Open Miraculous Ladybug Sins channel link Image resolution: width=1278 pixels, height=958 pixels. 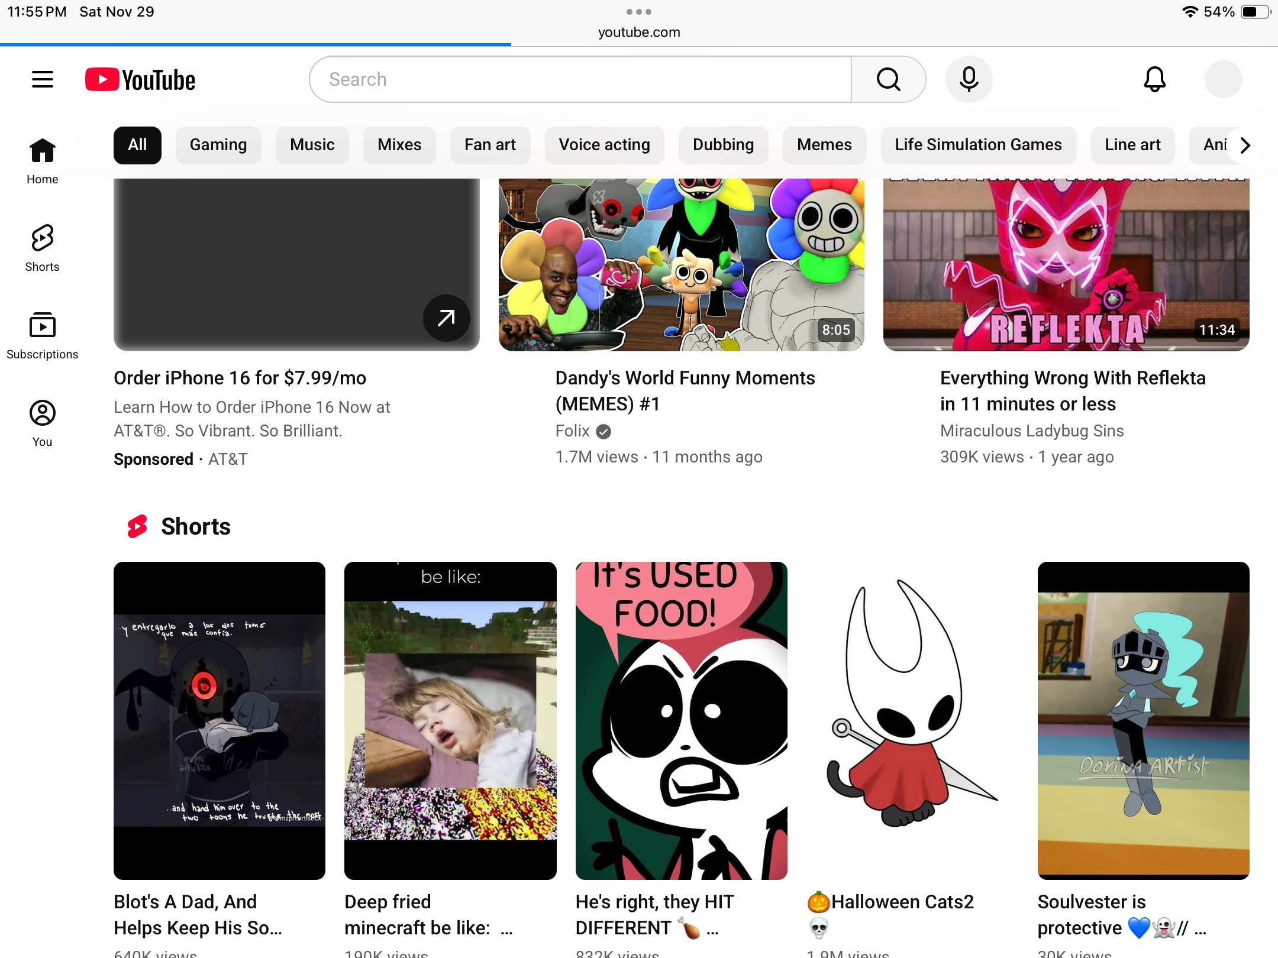[x=1032, y=431]
